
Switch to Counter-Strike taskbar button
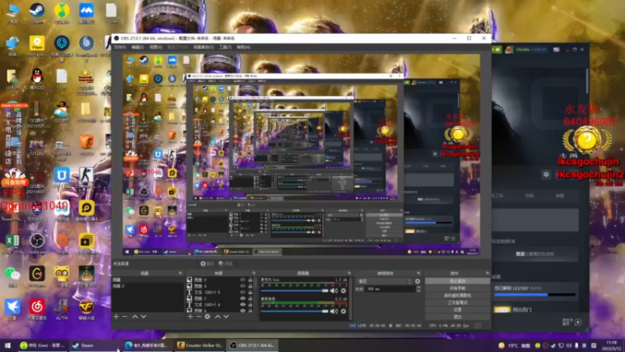pyautogui.click(x=200, y=345)
